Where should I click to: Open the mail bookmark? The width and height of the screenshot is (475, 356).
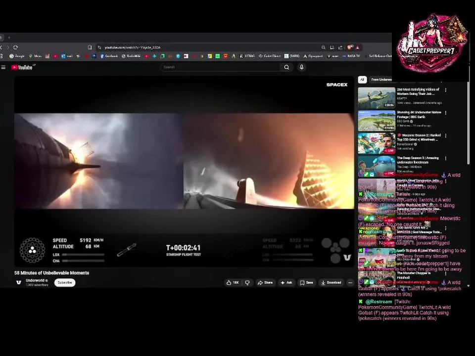[67, 56]
